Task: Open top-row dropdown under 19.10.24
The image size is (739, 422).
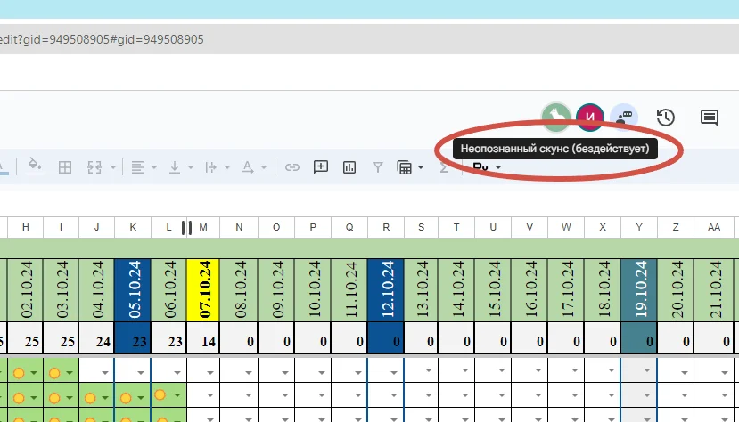Action: (647, 370)
